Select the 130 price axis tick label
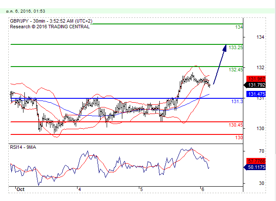276x201 pixels. tap(260, 128)
